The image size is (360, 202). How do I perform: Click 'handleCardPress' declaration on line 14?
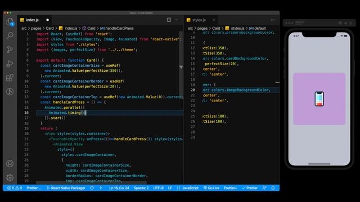[69, 102]
